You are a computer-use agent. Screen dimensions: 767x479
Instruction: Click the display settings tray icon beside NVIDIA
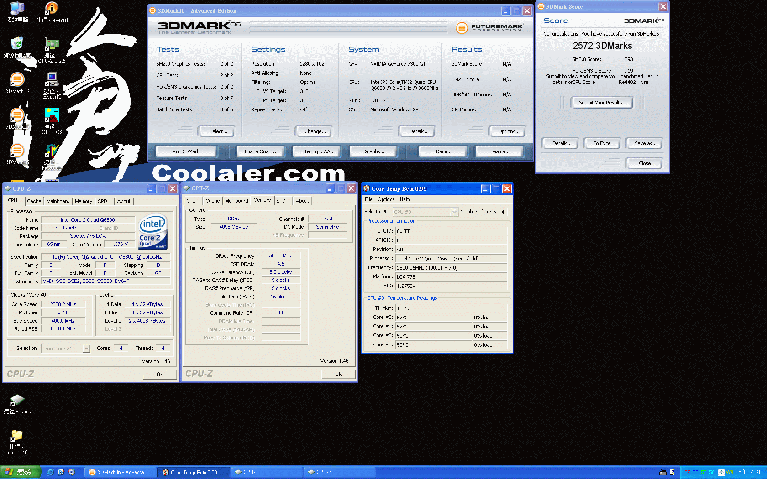tap(721, 472)
